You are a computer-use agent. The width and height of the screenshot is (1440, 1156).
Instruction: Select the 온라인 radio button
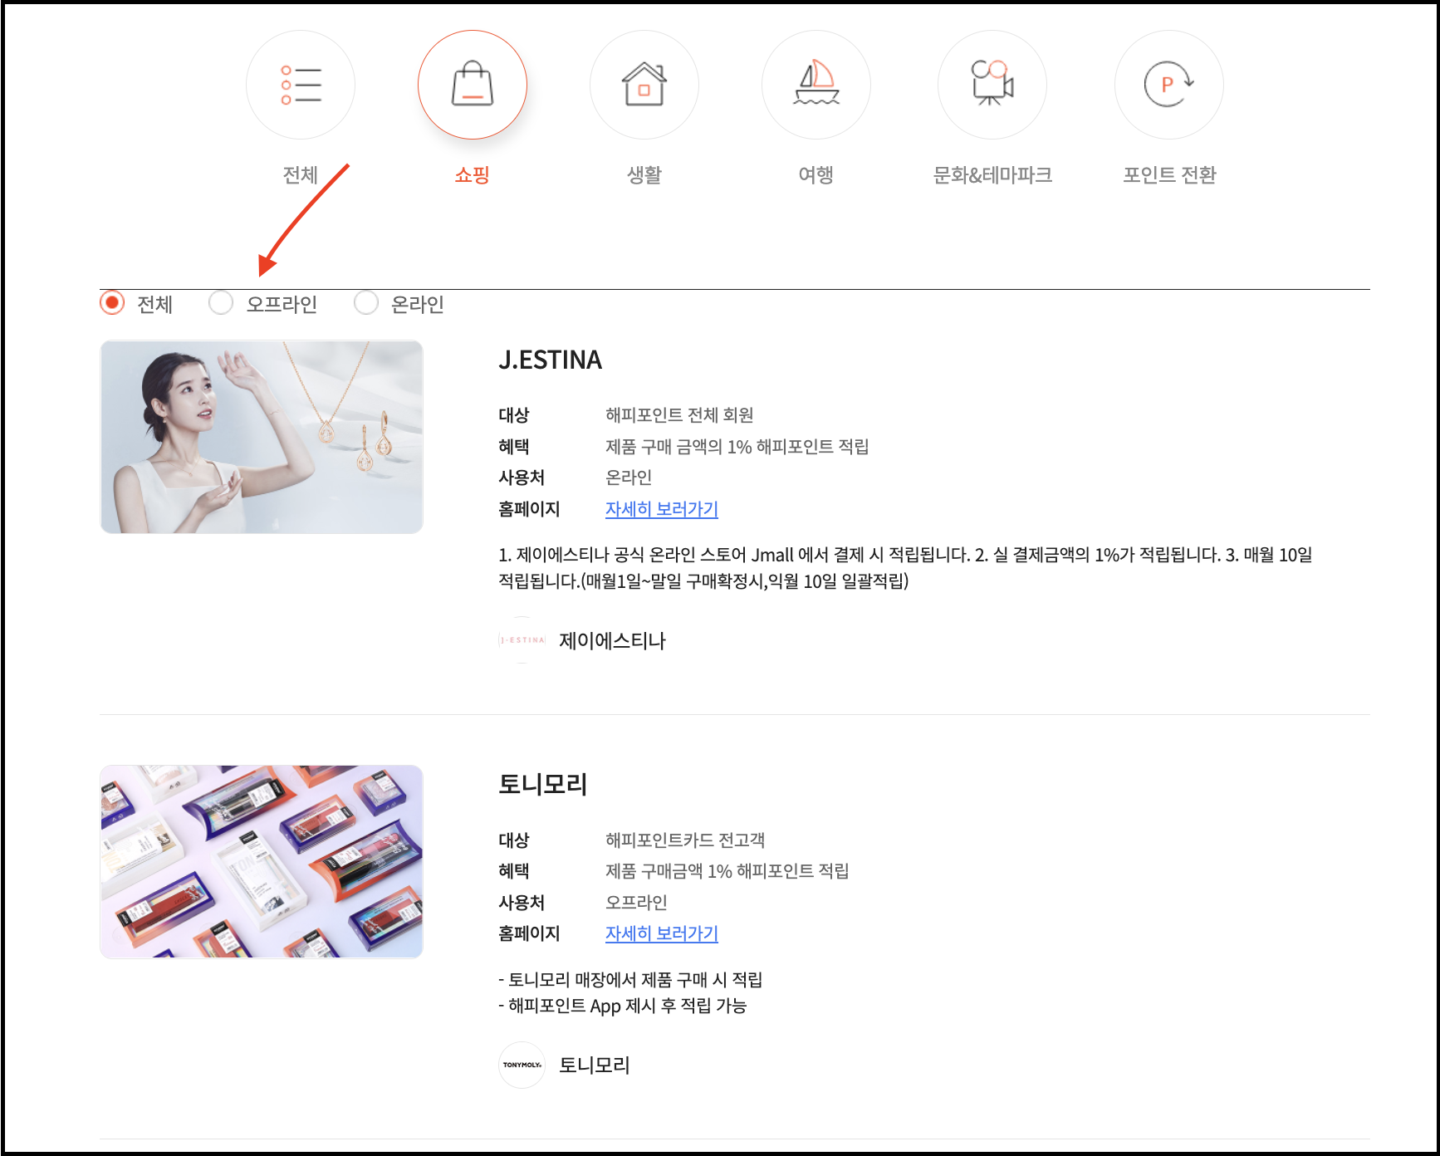point(366,303)
